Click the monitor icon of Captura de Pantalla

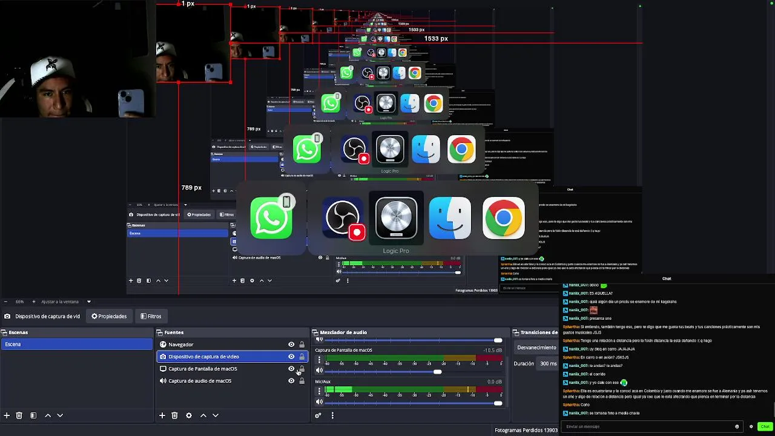tap(163, 369)
